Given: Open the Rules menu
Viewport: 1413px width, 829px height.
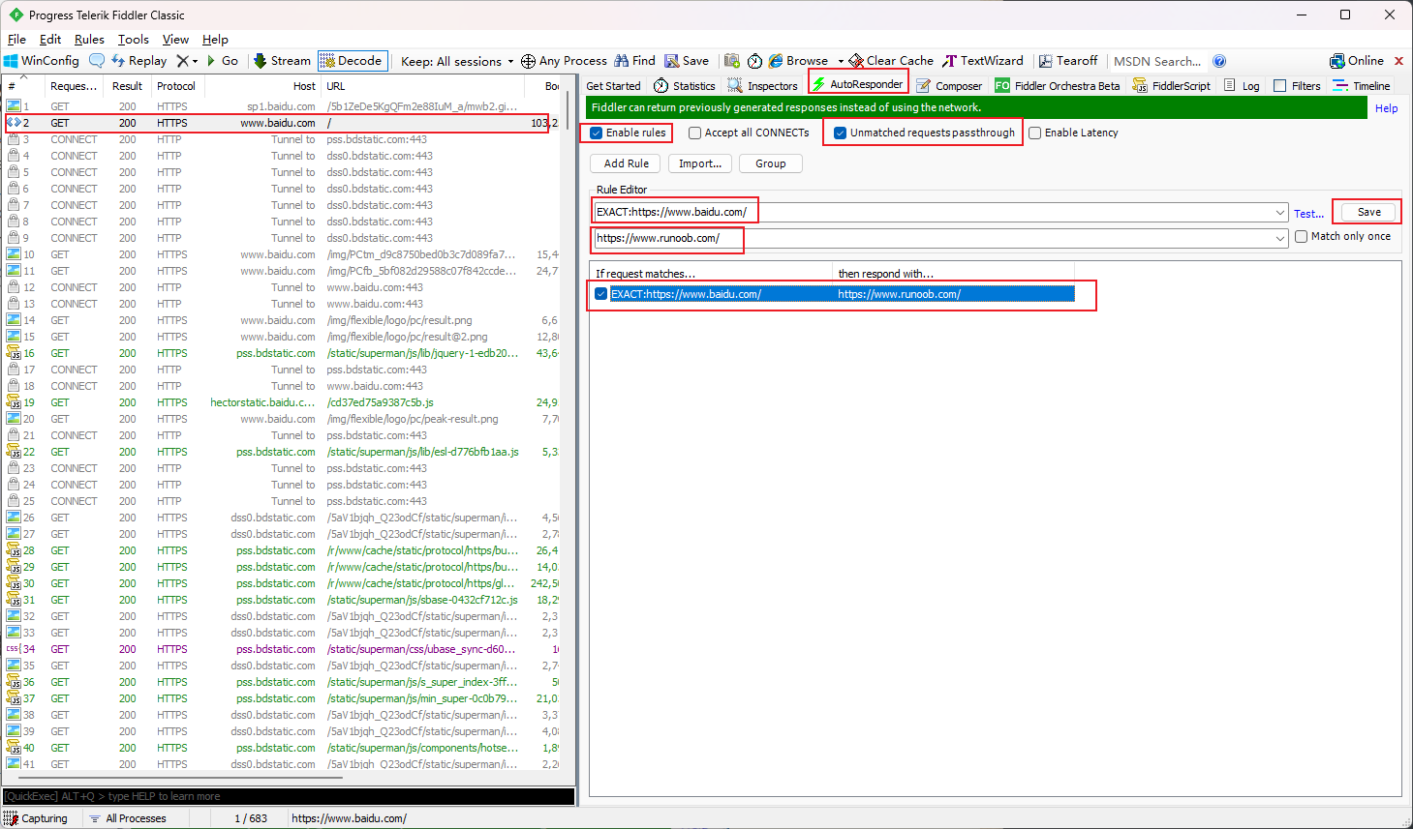Looking at the screenshot, I should [89, 40].
